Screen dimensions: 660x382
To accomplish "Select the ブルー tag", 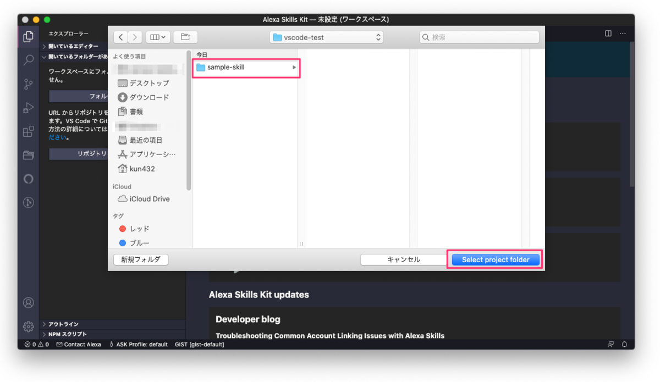I will (x=134, y=243).
